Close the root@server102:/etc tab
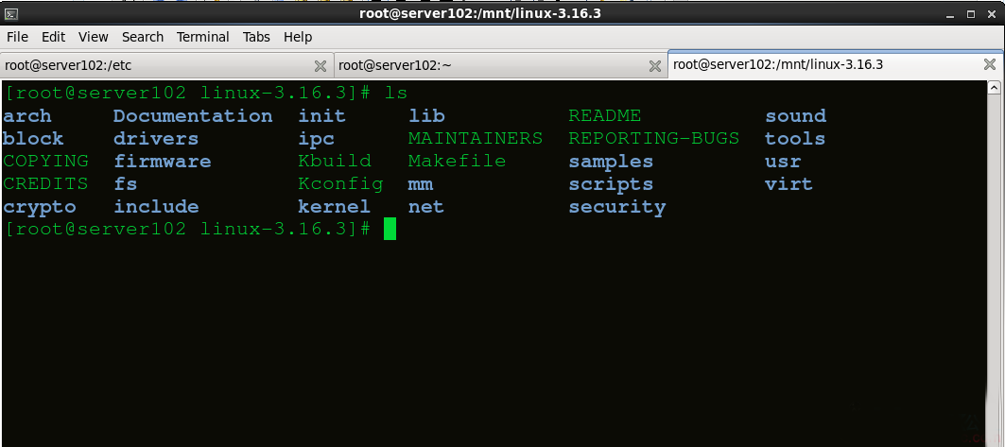The image size is (1005, 447). pyautogui.click(x=321, y=65)
